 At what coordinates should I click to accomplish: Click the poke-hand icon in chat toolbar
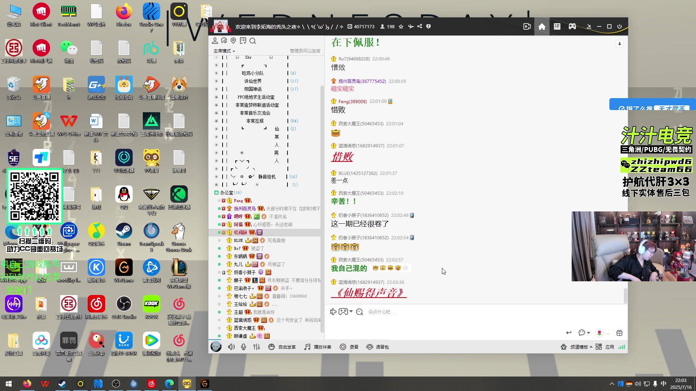(x=333, y=312)
